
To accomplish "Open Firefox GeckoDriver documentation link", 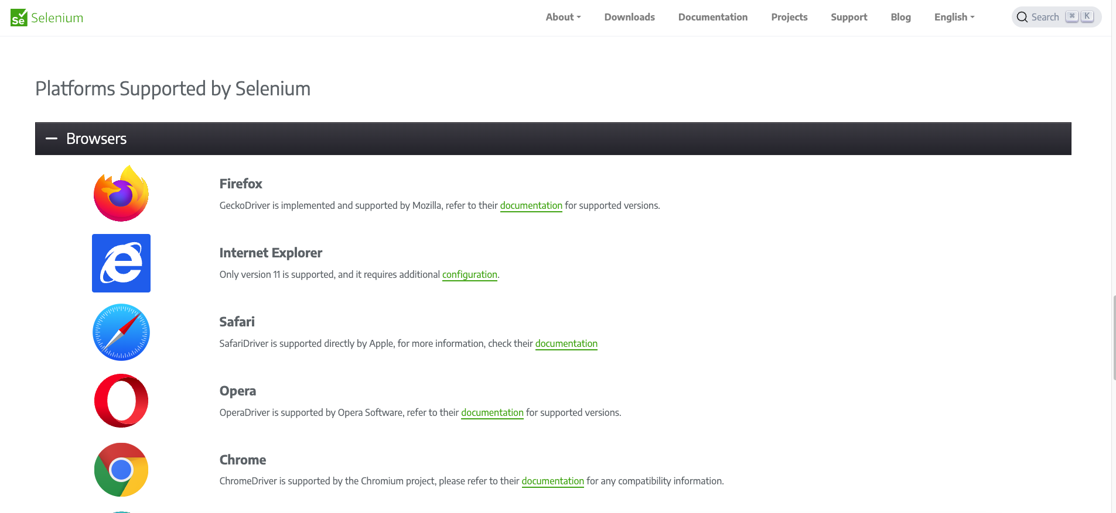I will click(x=531, y=205).
